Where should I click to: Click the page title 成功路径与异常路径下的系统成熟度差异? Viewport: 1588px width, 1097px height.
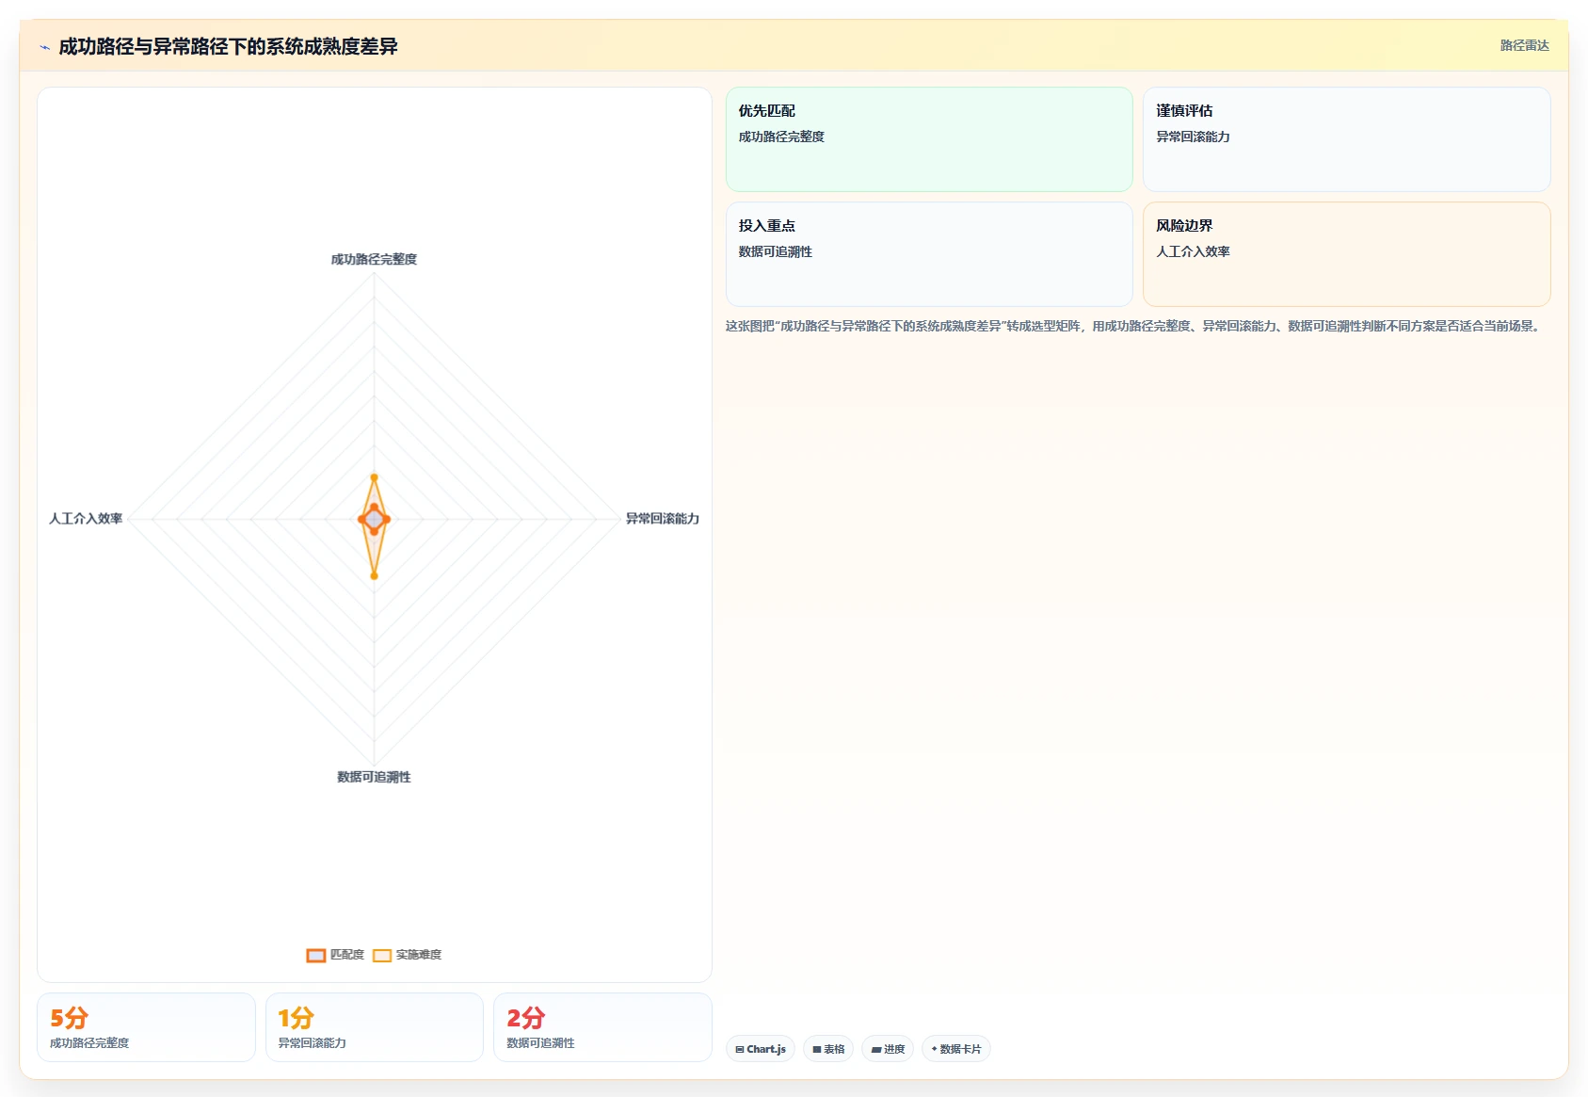point(228,46)
